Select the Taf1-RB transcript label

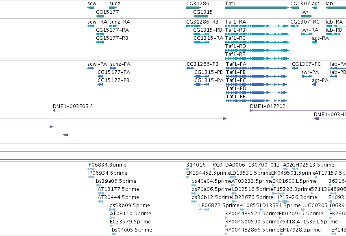235,30
